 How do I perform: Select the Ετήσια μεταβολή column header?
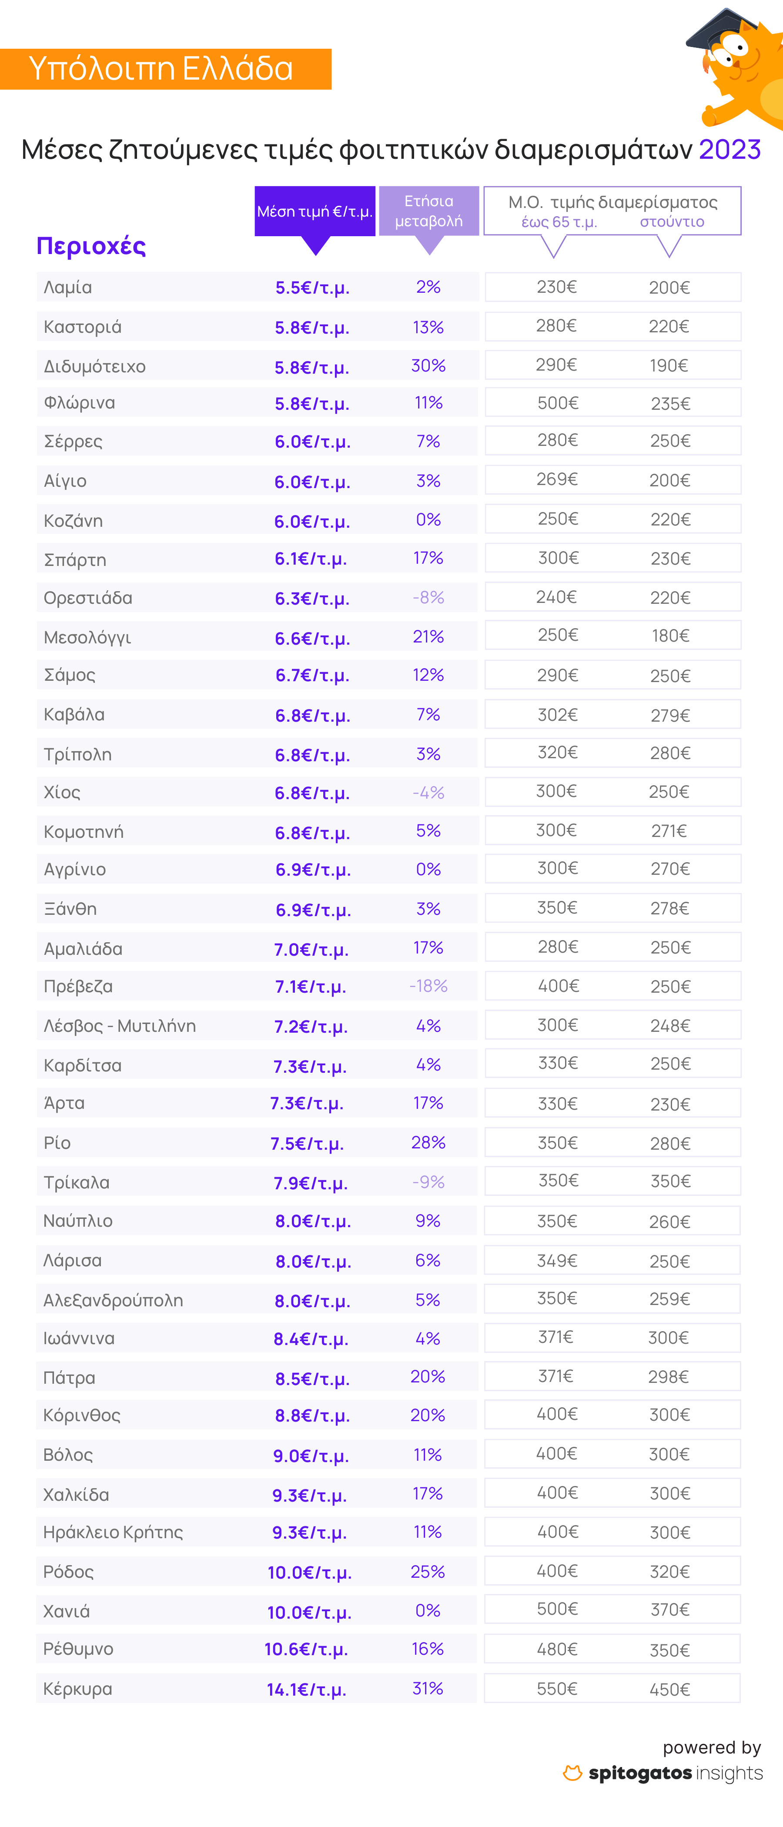click(x=428, y=211)
